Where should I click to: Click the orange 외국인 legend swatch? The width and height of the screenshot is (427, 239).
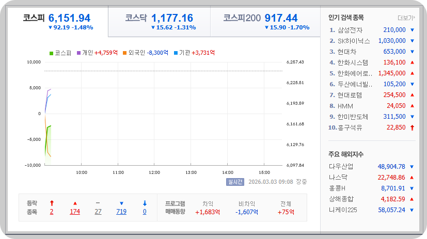point(124,53)
